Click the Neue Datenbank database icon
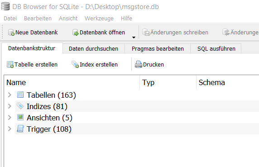 pos(11,32)
